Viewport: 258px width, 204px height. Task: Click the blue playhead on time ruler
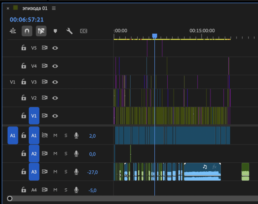point(154,36)
